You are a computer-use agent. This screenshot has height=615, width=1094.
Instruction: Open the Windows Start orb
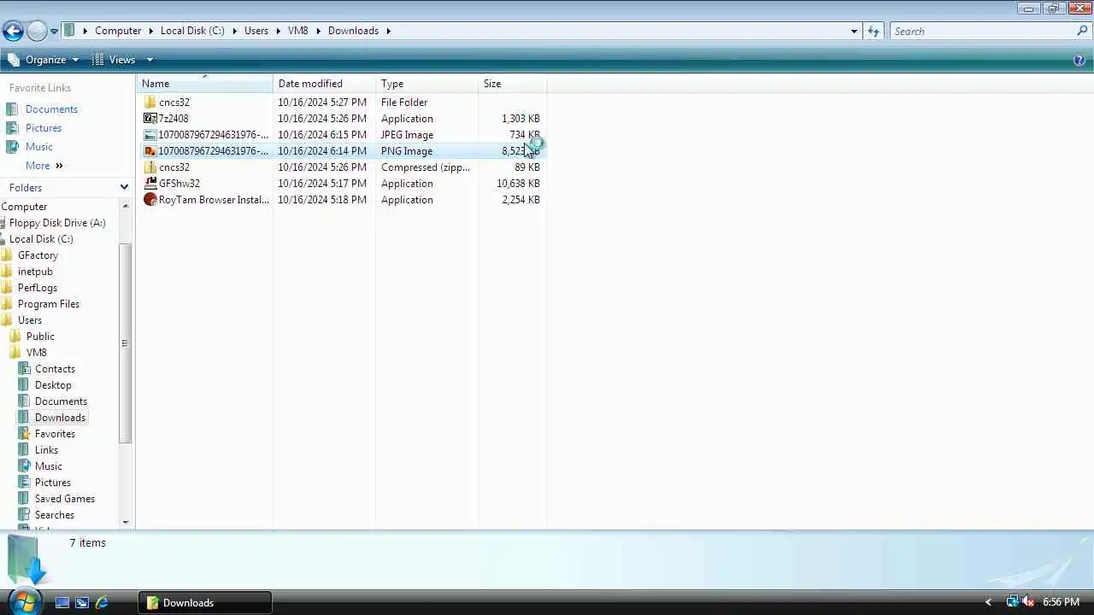[23, 602]
